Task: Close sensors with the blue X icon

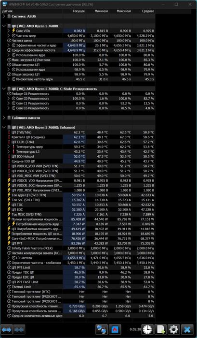Action: click(187, 330)
